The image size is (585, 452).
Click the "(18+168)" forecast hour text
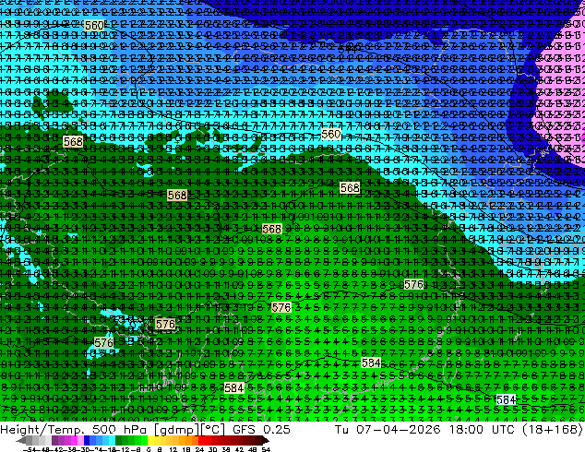(553, 429)
